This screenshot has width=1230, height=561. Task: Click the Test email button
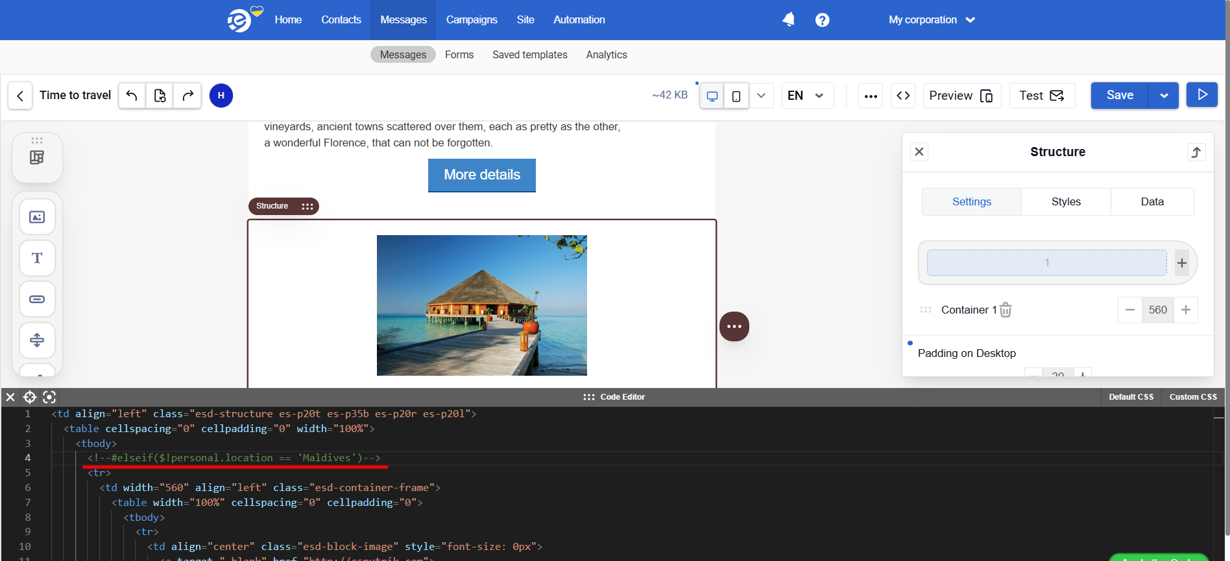(1042, 96)
